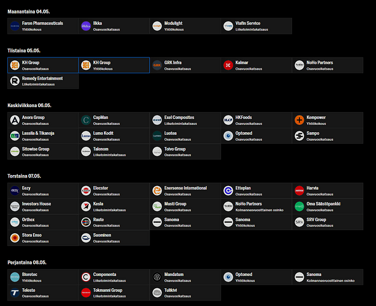
Task: Click the Sampo S logo
Action: (x=299, y=136)
